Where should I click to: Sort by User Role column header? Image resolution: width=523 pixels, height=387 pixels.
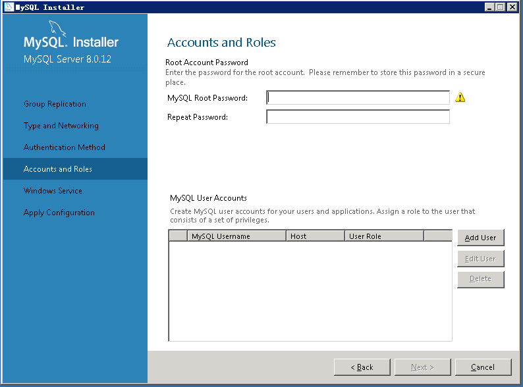tap(384, 236)
